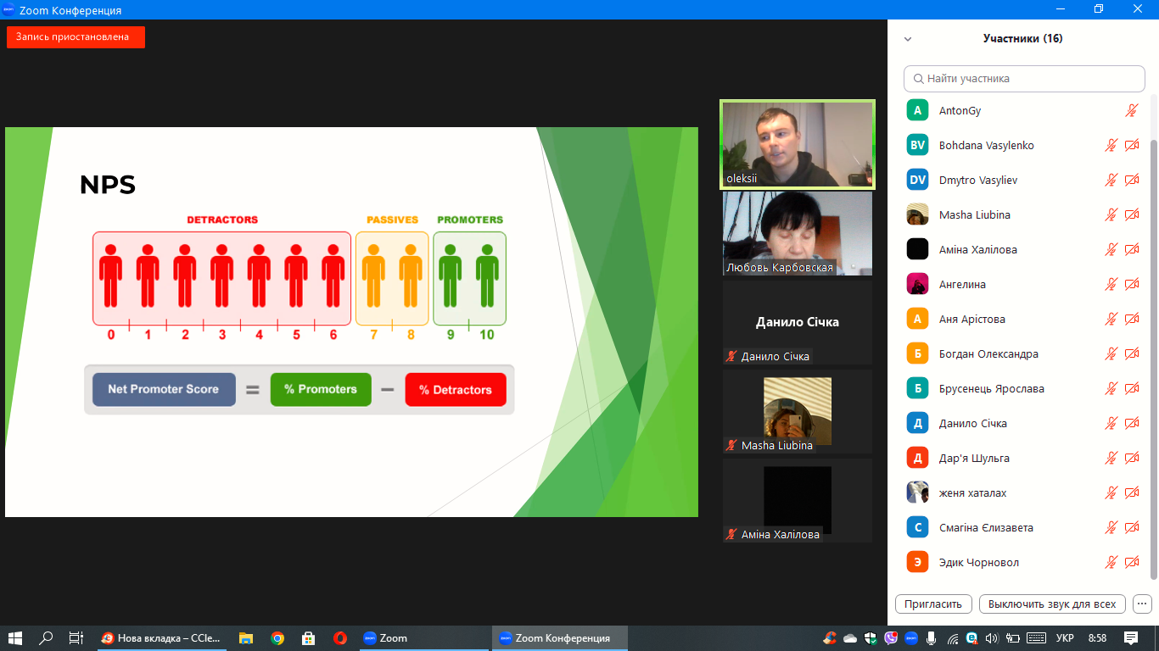Image resolution: width=1159 pixels, height=651 pixels.
Task: Click the Пригласить button
Action: click(933, 604)
